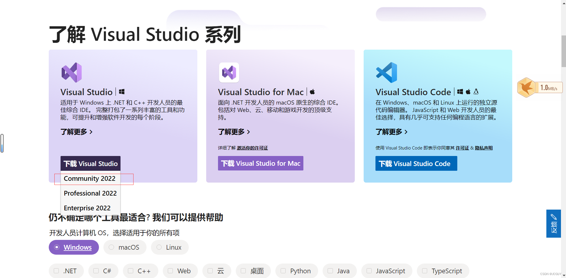Check the TypeScript checkbox
Screen dimensions: 566x278
tap(425, 271)
